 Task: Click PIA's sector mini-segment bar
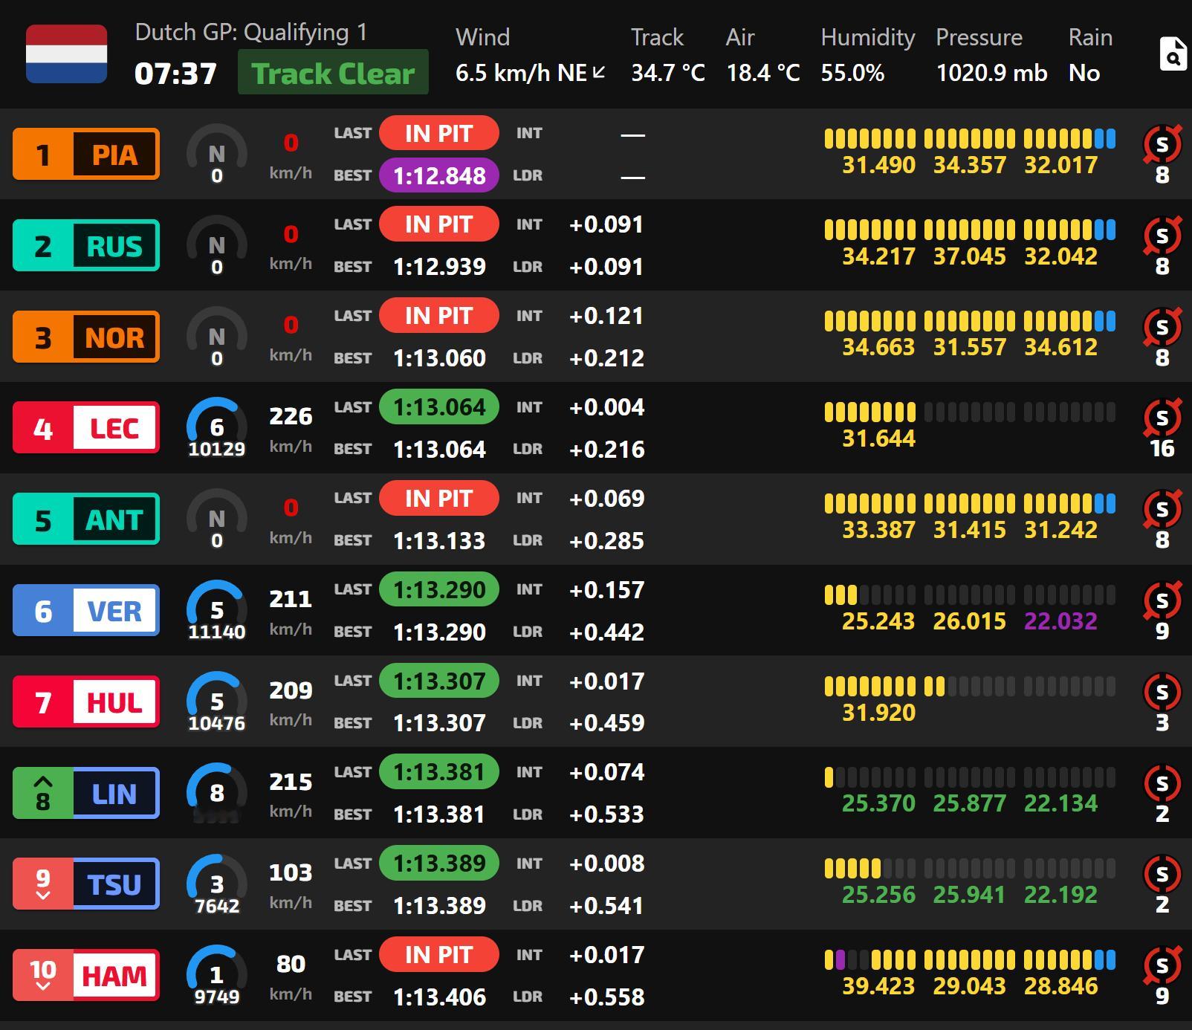click(970, 139)
